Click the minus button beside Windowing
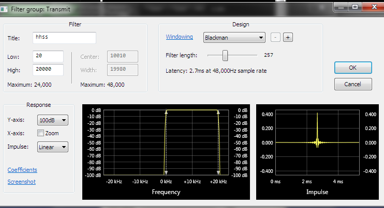The image size is (384, 208). (275, 37)
